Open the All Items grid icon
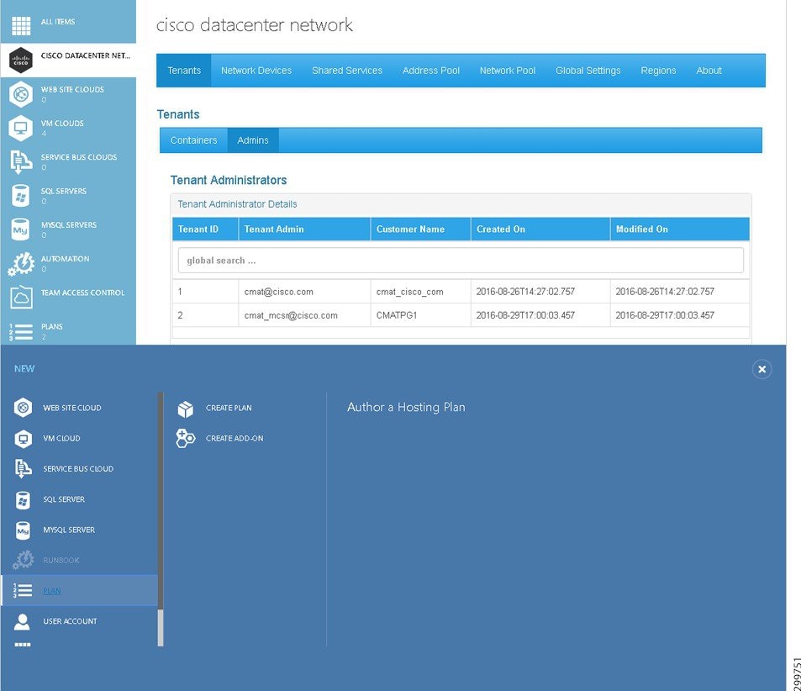The image size is (801, 691). pos(21,25)
